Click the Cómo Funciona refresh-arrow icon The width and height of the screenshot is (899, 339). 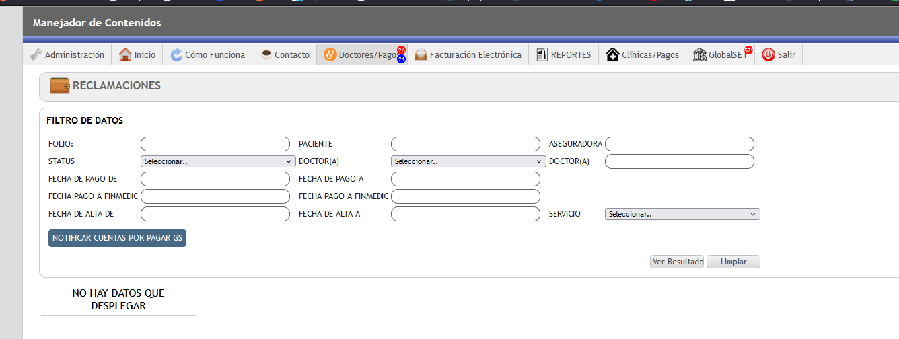point(176,55)
